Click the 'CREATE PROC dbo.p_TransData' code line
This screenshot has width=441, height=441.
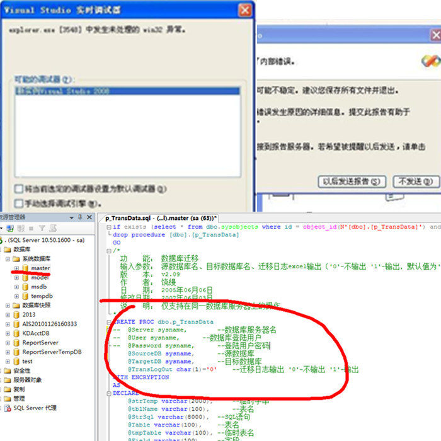pos(163,322)
